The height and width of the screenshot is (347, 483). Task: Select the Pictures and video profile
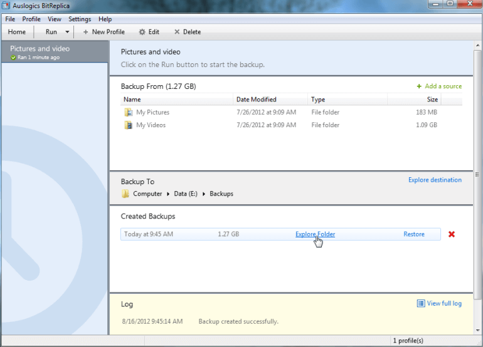point(55,52)
